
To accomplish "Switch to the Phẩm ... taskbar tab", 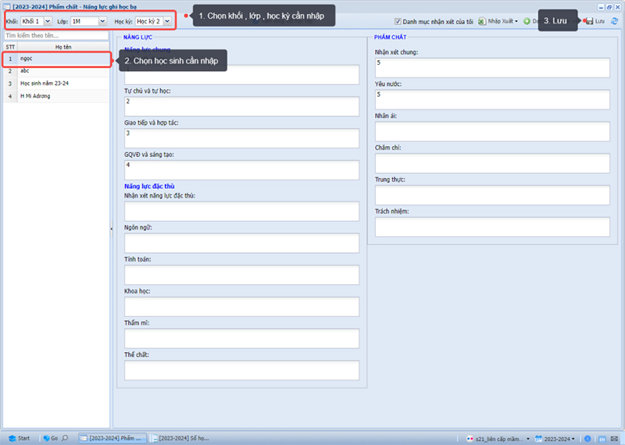I will click(x=112, y=438).
